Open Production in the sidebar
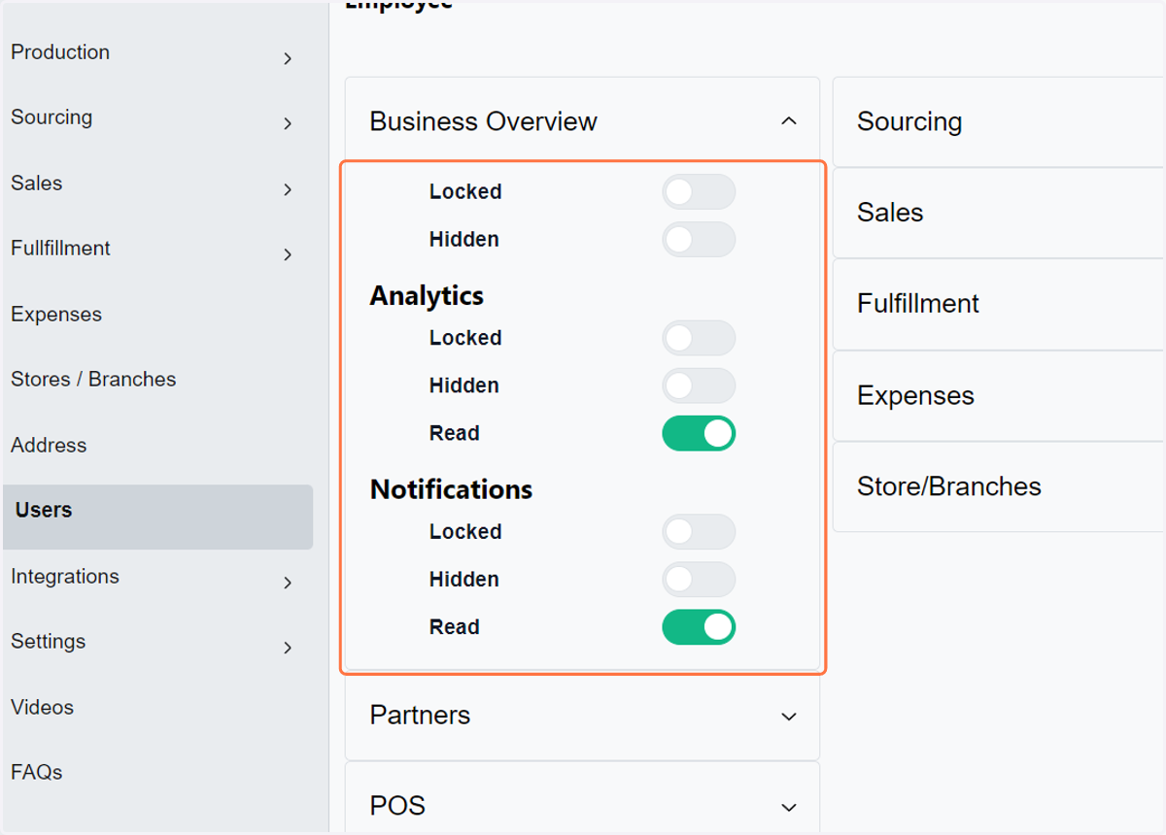Viewport: 1166px width, 835px height. coord(60,52)
